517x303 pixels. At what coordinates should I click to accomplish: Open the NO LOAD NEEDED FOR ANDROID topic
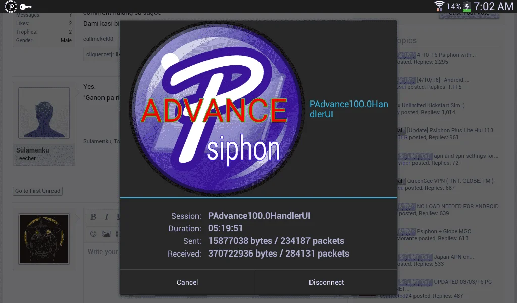(x=457, y=206)
